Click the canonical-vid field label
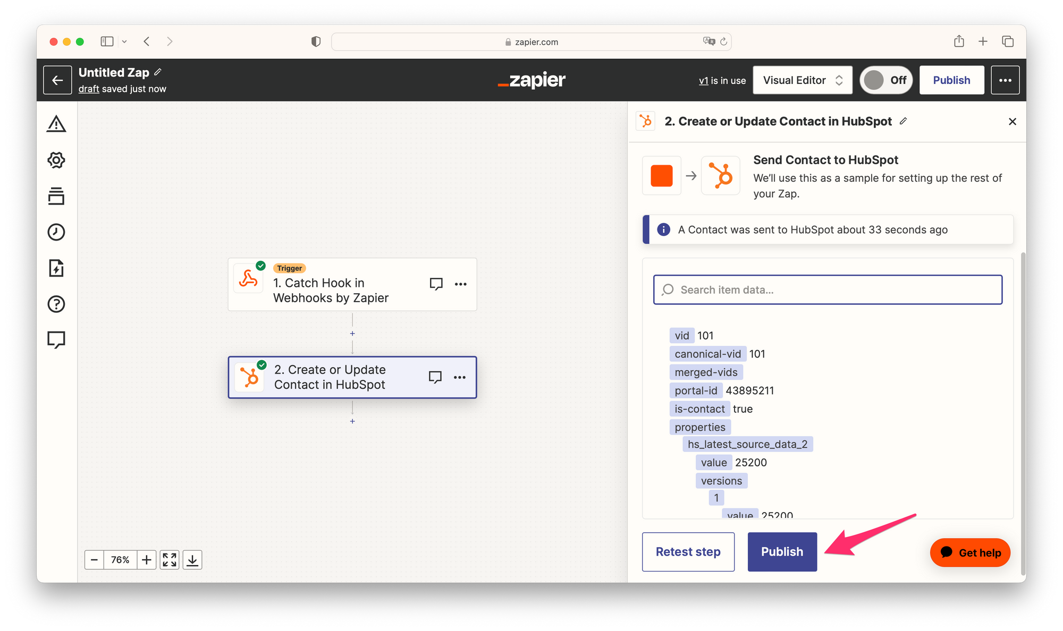The height and width of the screenshot is (631, 1063). (707, 354)
